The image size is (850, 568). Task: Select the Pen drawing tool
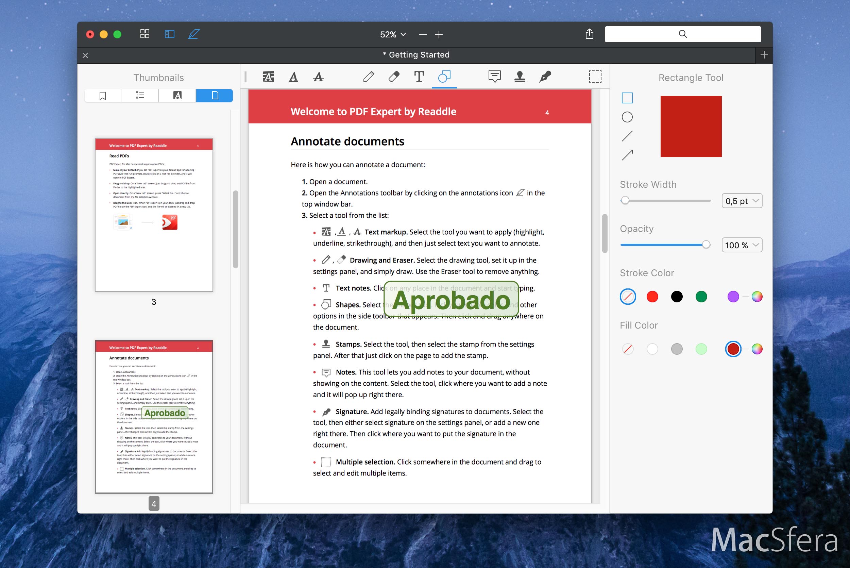pos(369,77)
